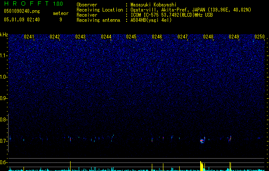
Task: Click the 0.7 kHz axis label
Action: pyautogui.click(x=3, y=141)
